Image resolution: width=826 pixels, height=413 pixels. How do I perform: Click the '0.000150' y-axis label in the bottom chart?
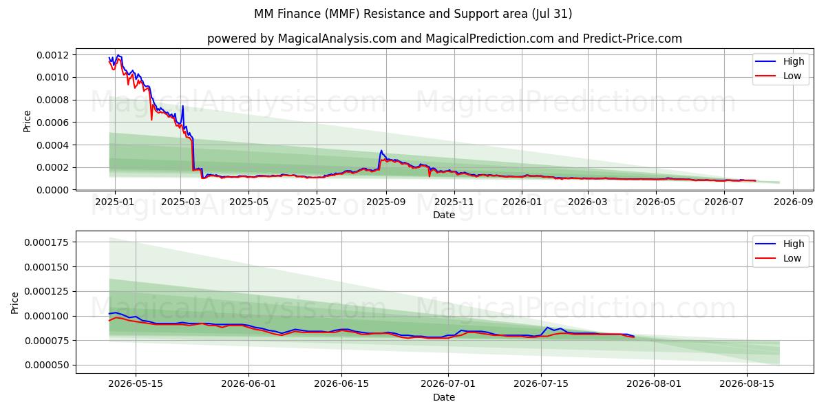coord(47,267)
